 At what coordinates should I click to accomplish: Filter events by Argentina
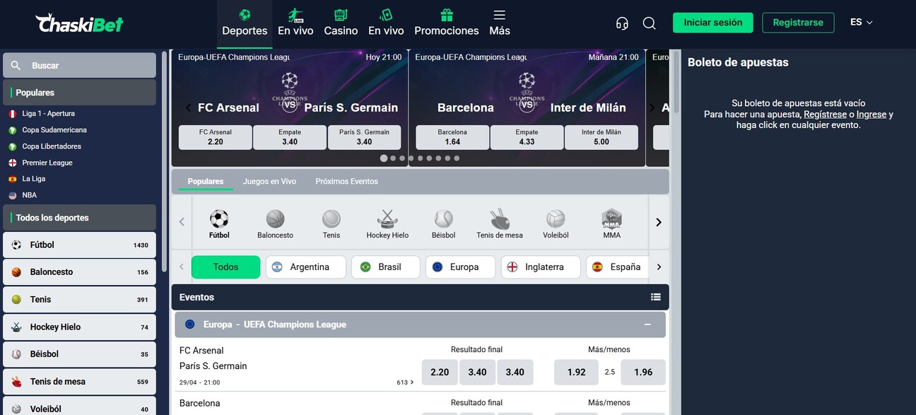coord(306,267)
